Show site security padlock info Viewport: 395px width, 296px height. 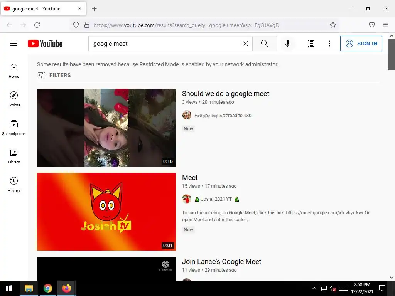coord(87,25)
